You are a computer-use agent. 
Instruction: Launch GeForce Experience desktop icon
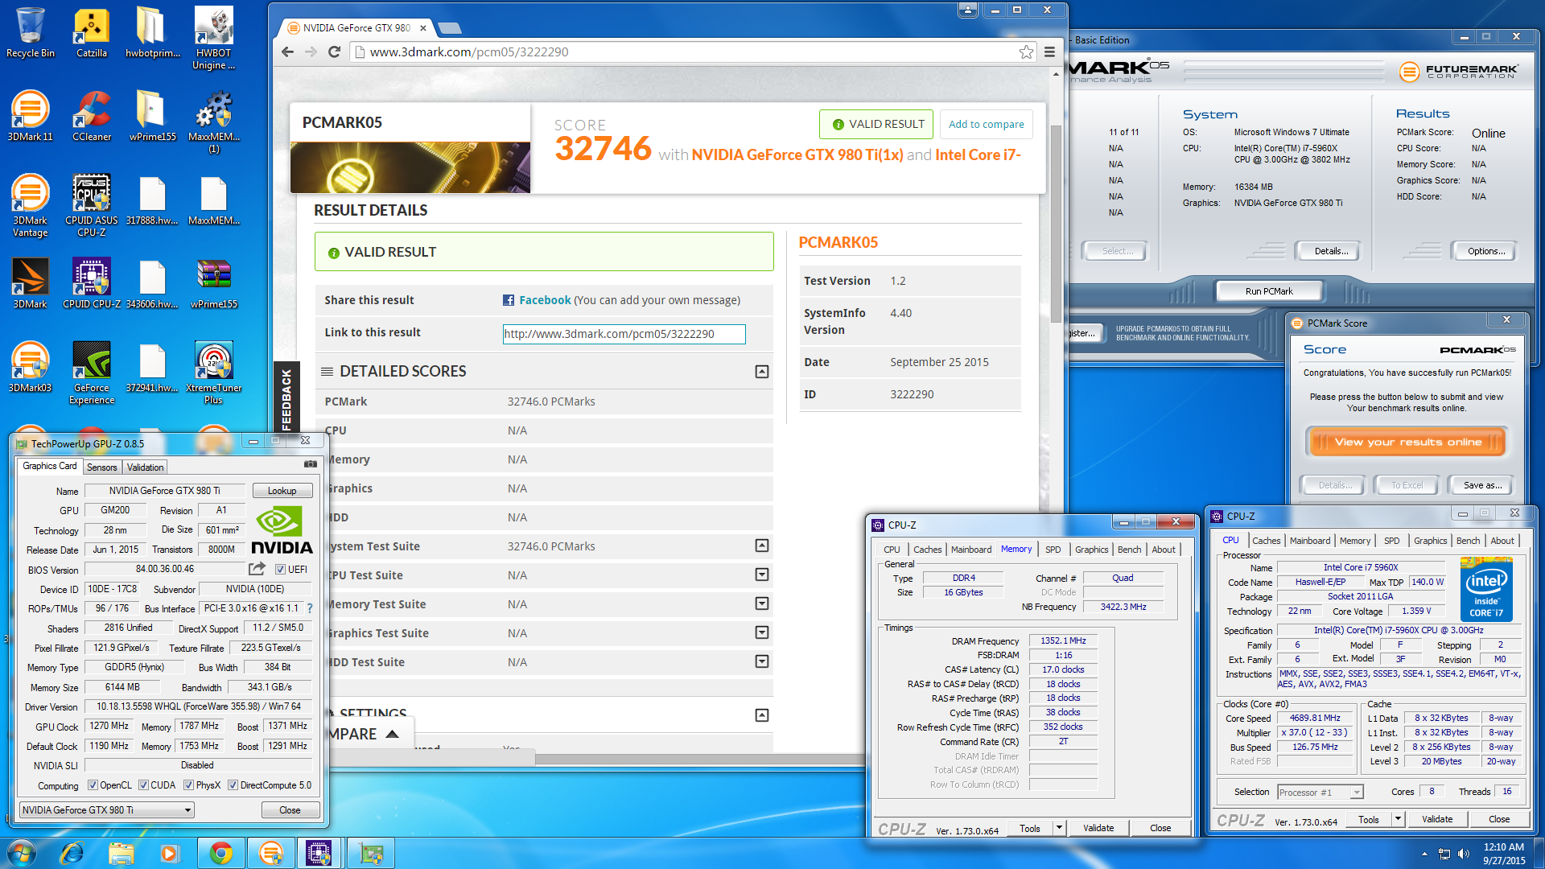pyautogui.click(x=91, y=373)
